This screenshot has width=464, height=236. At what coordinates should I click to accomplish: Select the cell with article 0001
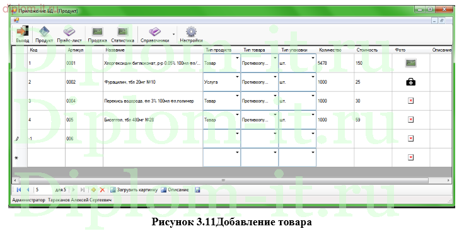pyautogui.click(x=84, y=63)
